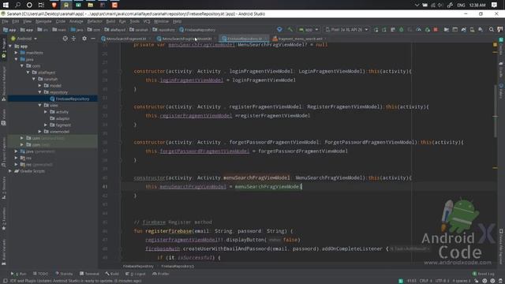This screenshot has width=505, height=284.
Task: Expand the fragment package under view
Action: coord(46,125)
